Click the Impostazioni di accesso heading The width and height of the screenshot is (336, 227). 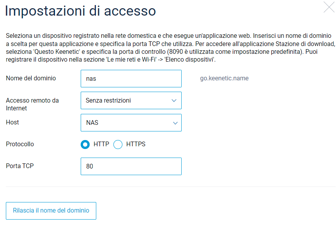click(x=80, y=11)
